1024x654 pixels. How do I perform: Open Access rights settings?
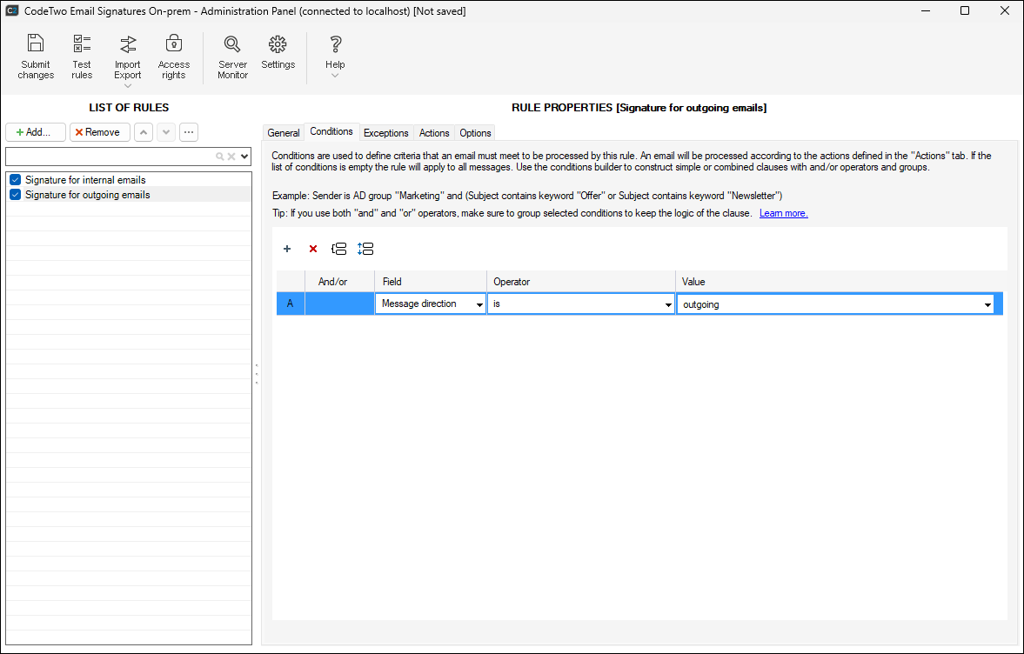pos(173,45)
